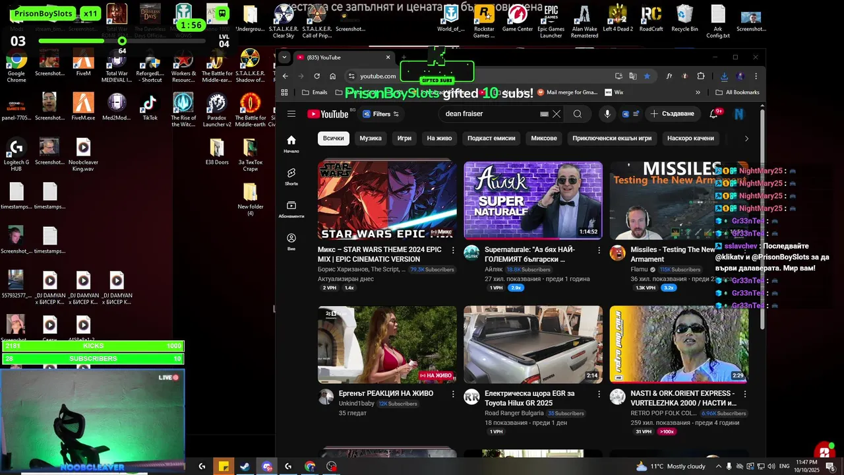Click Chrome's home button
Image resolution: width=844 pixels, height=475 pixels.
point(333,76)
